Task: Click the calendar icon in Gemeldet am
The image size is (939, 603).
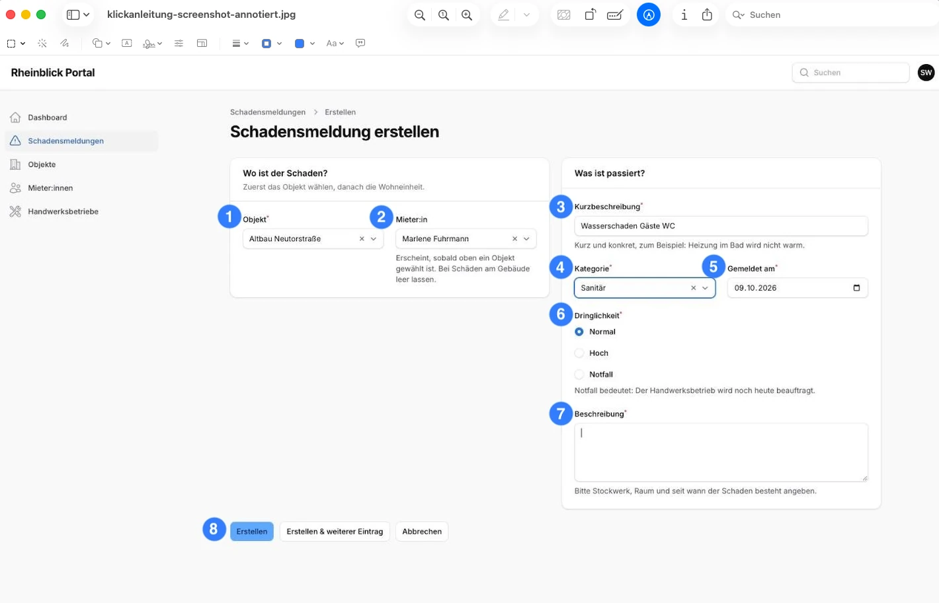Action: (x=856, y=288)
